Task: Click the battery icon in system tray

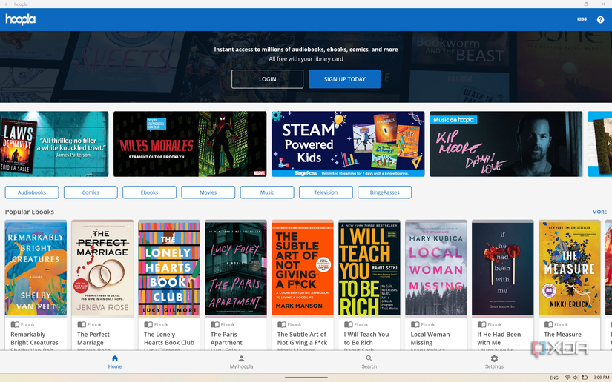Action: point(585,378)
